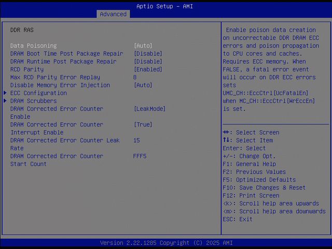Expand the ECC Configuration submenu
This screenshot has width=332, height=249.
pos(38,93)
